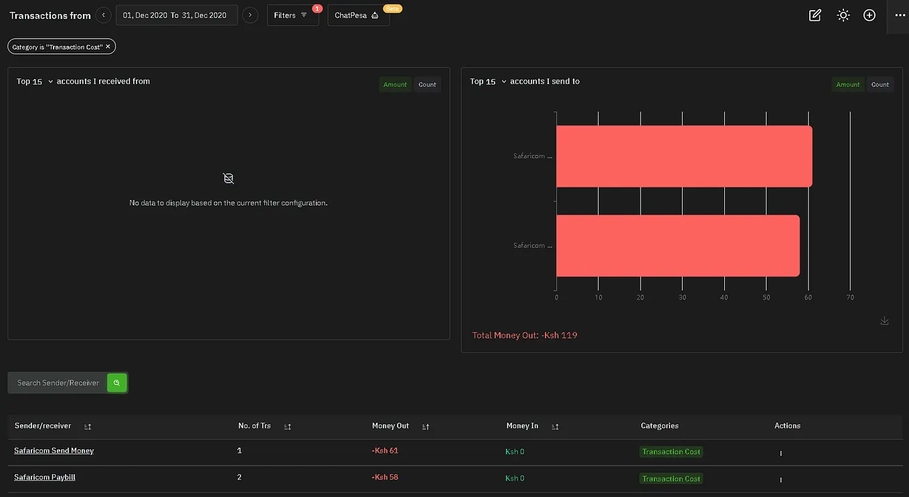
Task: Sort the table by No. of Trs
Action: (x=287, y=426)
